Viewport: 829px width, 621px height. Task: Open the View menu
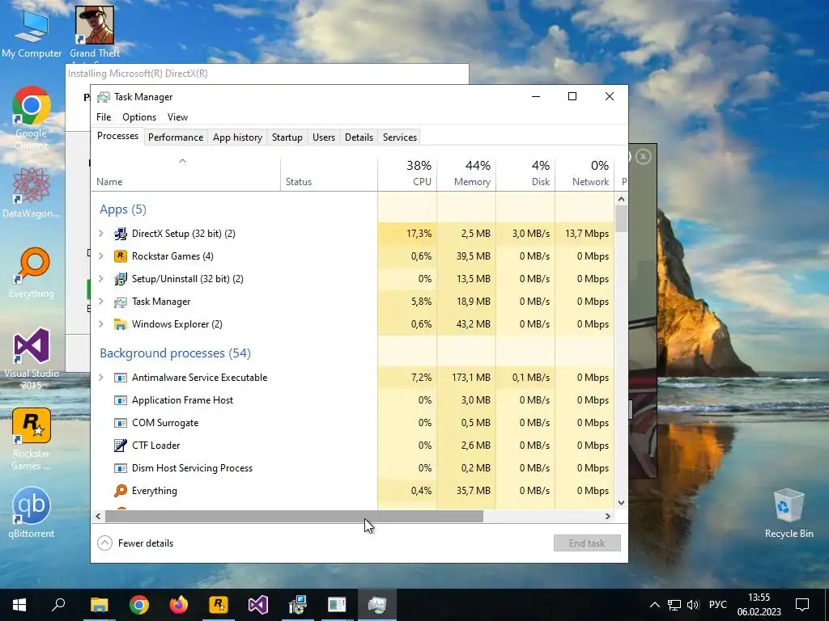tap(177, 117)
